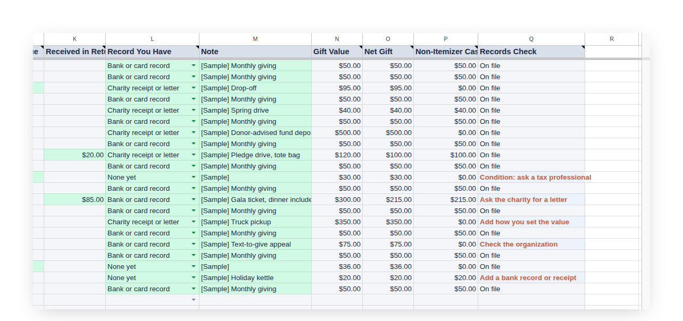Select column K header

[74, 39]
